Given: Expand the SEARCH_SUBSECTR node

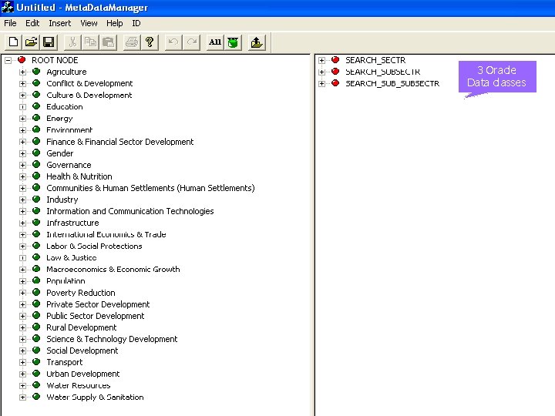Looking at the screenshot, I should (x=321, y=72).
